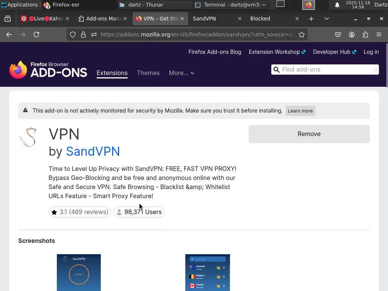Image resolution: width=388 pixels, height=291 pixels.
Task: Click the Learn more button
Action: tap(300, 111)
